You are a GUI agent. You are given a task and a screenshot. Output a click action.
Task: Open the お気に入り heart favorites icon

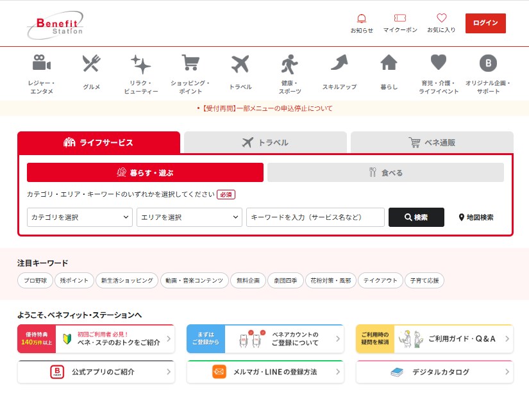coord(441,19)
